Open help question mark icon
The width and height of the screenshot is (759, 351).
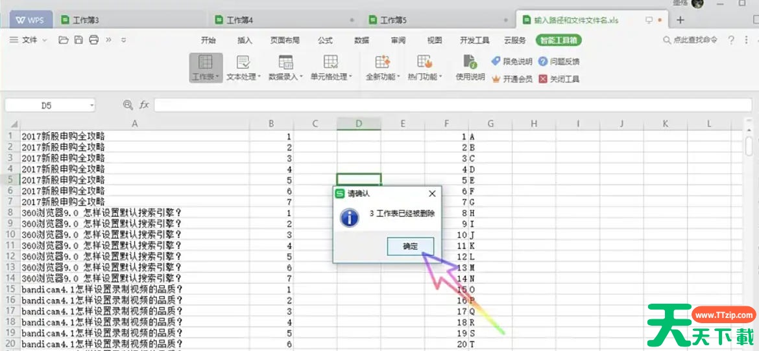click(x=731, y=40)
